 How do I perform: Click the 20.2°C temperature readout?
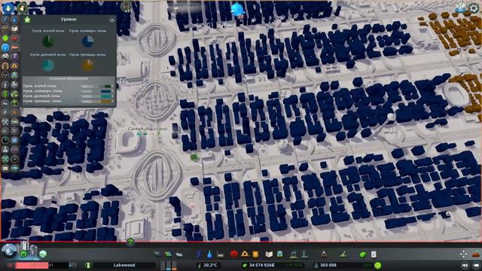pyautogui.click(x=210, y=265)
